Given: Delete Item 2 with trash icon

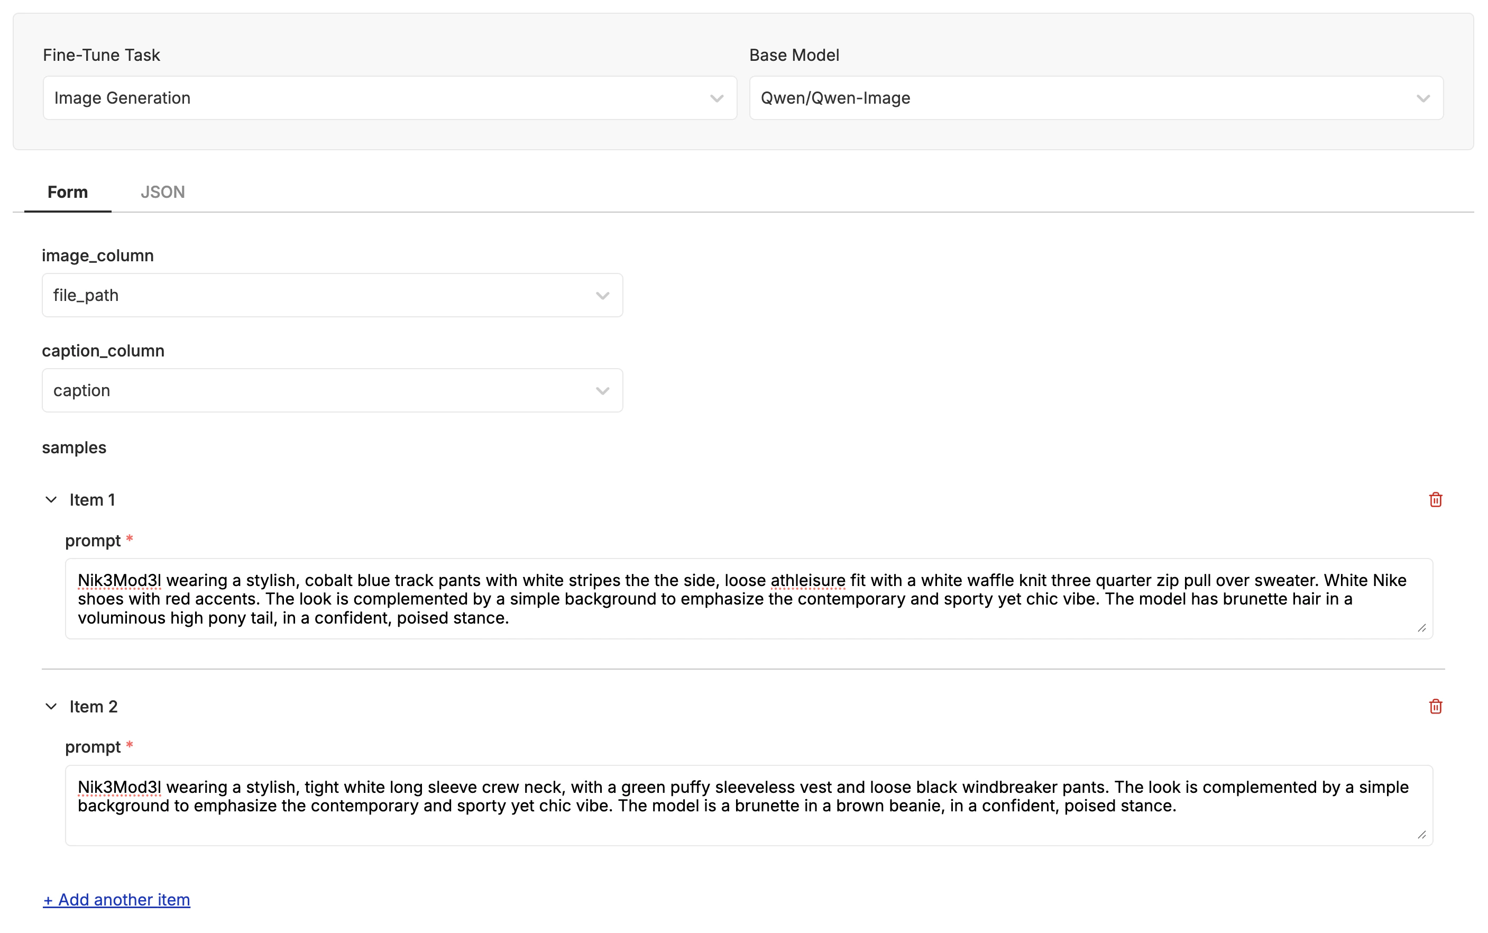Looking at the screenshot, I should tap(1435, 707).
